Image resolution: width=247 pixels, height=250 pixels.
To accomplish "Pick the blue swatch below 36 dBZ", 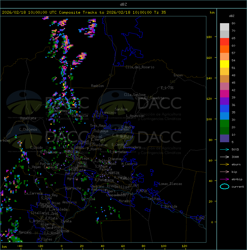I will [224, 109].
